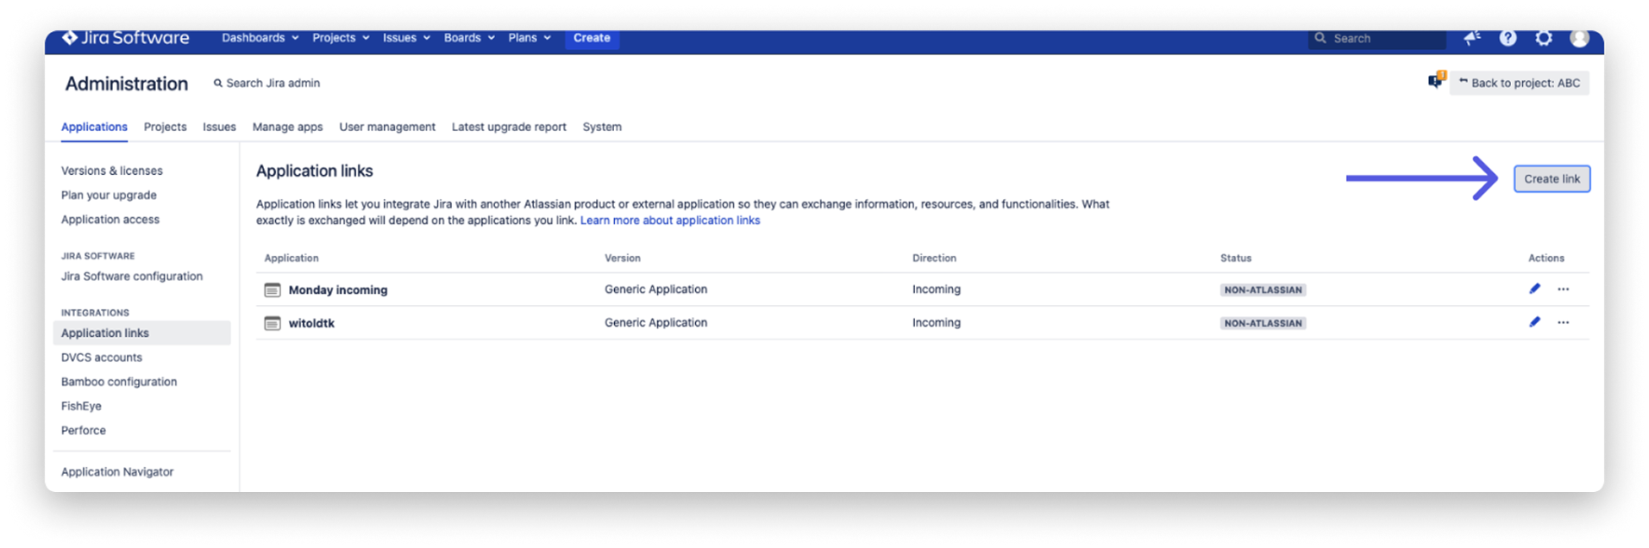The image size is (1649, 548).
Task: Open more actions for witoldtk row
Action: pyautogui.click(x=1563, y=322)
